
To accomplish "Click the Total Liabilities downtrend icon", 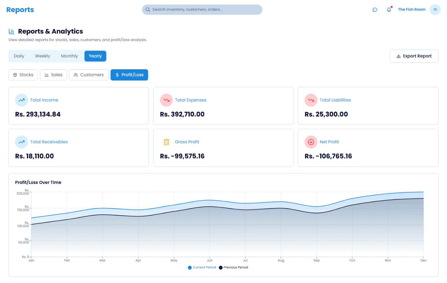I will pyautogui.click(x=311, y=100).
